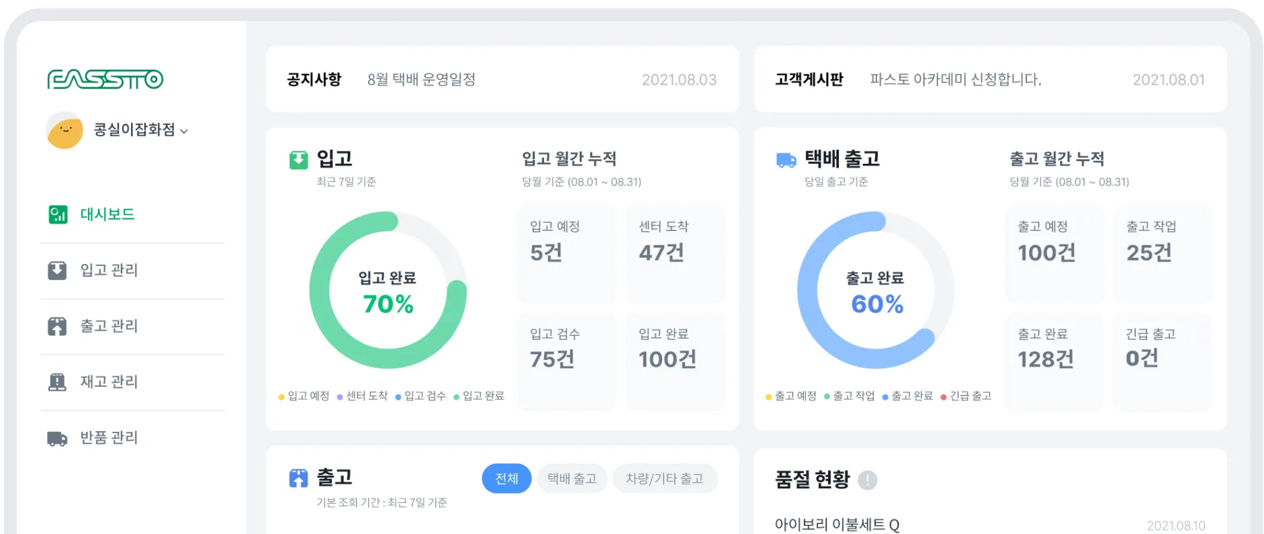Click the 입고 완료 70% donut chart
Image resolution: width=1264 pixels, height=534 pixels.
[388, 290]
